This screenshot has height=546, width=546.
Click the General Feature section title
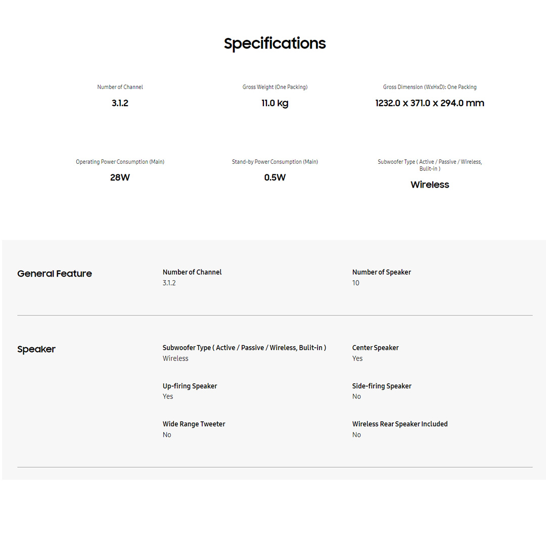[x=55, y=274]
